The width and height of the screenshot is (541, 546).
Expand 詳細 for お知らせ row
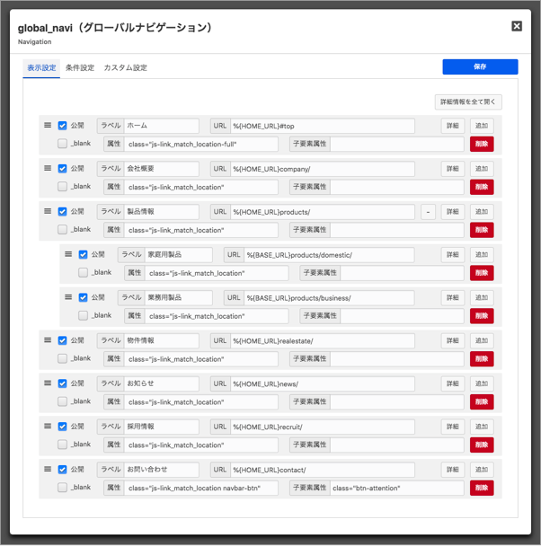point(454,383)
